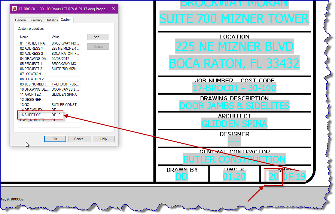Select the 08 LOCATION 2 row
Image resolution: width=335 pixels, height=214 pixels.
[50, 79]
